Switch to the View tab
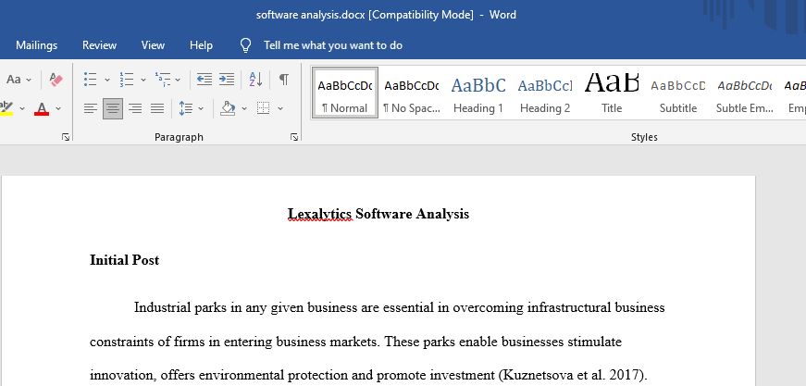The width and height of the screenshot is (806, 386). [x=153, y=45]
